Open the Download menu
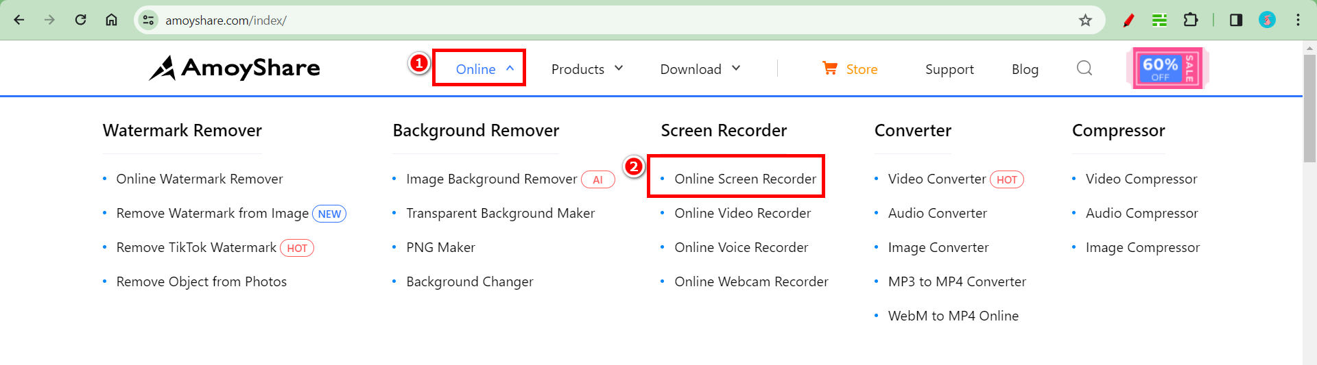This screenshot has width=1317, height=365. [x=691, y=69]
